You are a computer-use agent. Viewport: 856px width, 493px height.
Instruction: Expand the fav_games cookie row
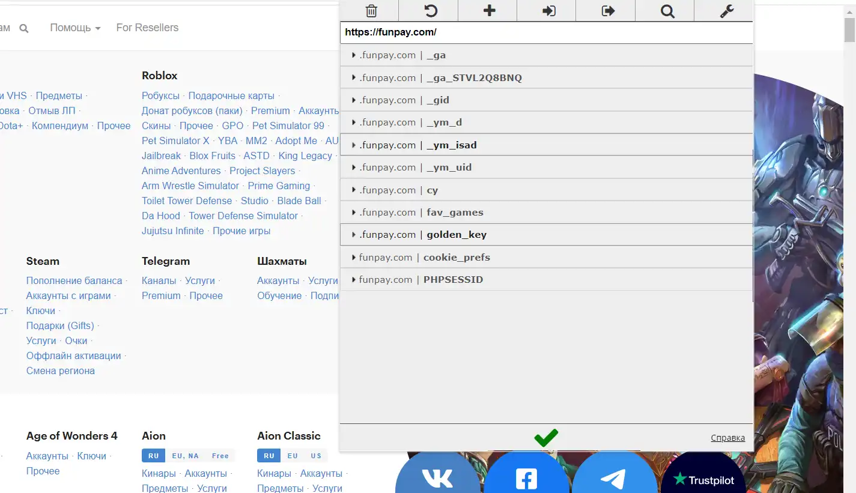tap(454, 213)
